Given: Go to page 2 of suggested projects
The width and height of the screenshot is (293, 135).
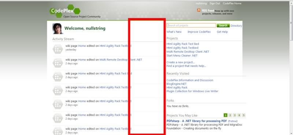Looking at the screenshot, I should [x=230, y=115].
